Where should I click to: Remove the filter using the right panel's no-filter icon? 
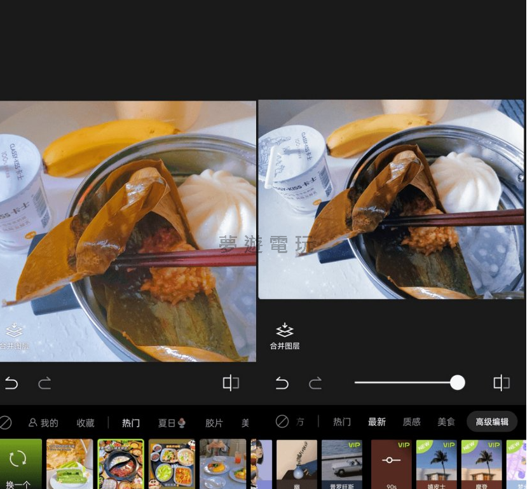(282, 422)
